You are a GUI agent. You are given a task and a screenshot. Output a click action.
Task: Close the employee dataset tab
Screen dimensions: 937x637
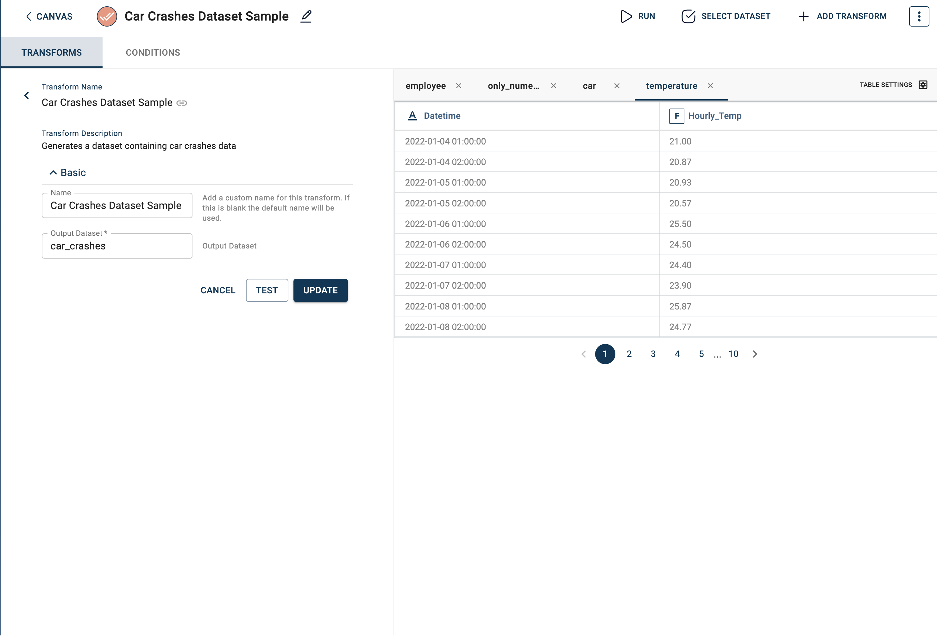tap(458, 86)
